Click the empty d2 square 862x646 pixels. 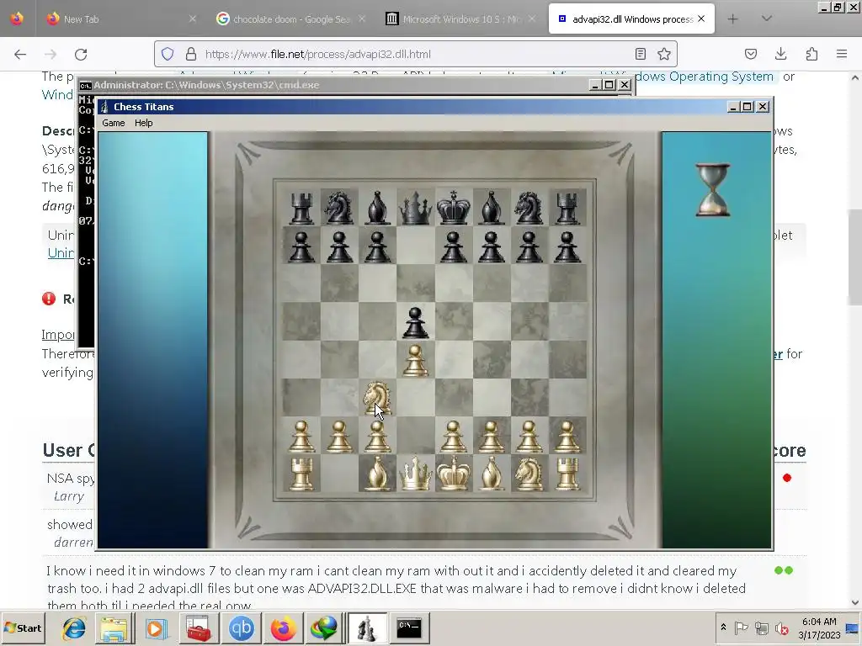[415, 436]
